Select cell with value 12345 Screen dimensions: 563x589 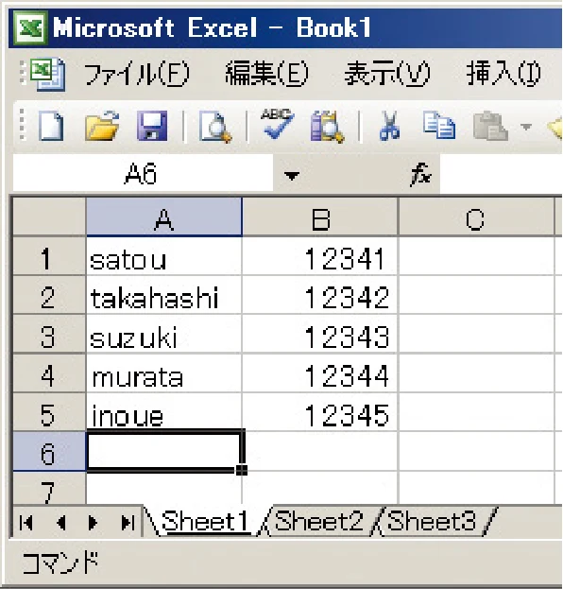tap(320, 413)
